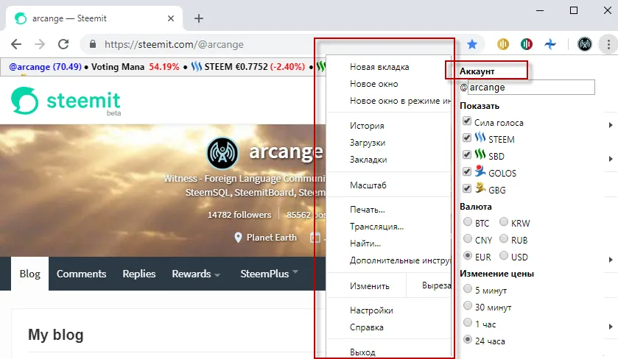
Task: Go back with the browser back arrow
Action: [16, 44]
